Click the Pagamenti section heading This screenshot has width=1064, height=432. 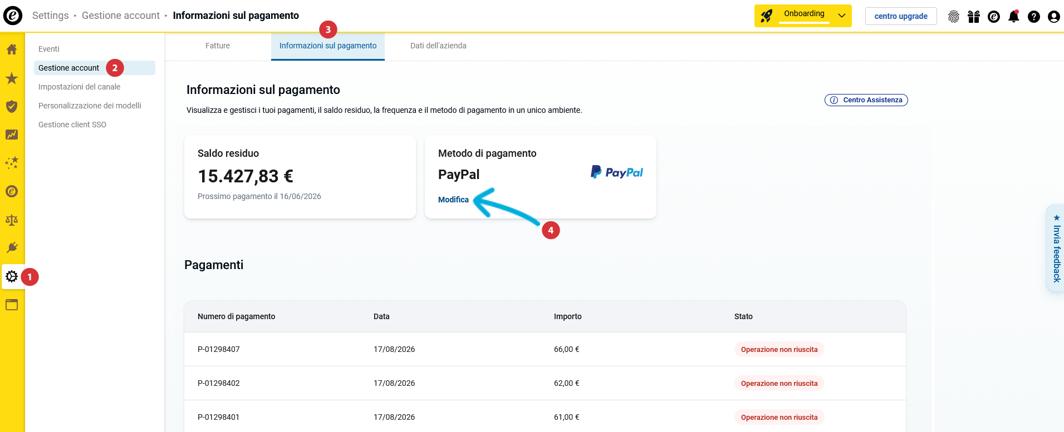click(214, 265)
